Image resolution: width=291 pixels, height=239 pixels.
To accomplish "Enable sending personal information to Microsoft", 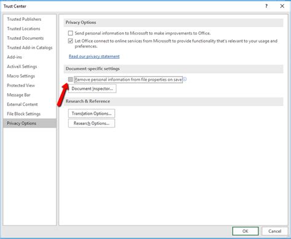I will (x=71, y=33).
